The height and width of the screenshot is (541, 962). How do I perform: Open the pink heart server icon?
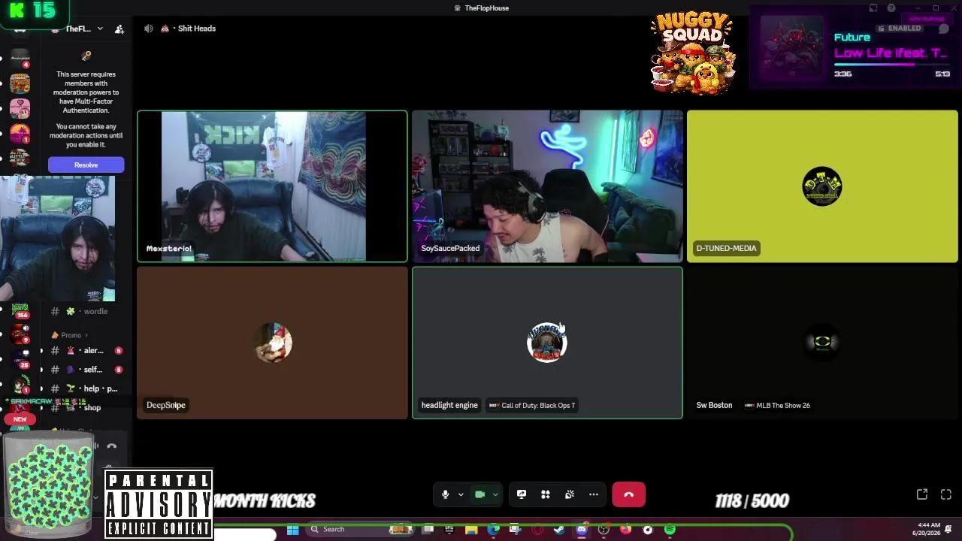click(x=20, y=108)
